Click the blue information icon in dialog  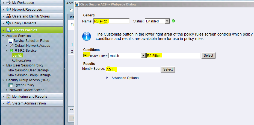87,36
